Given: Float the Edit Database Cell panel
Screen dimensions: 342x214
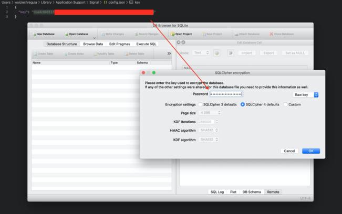Looking at the screenshot, I should pos(183,42).
